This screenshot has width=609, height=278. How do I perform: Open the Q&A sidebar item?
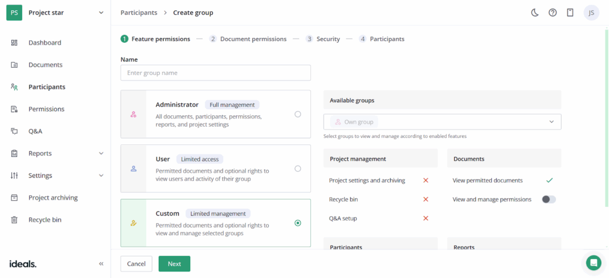point(35,131)
